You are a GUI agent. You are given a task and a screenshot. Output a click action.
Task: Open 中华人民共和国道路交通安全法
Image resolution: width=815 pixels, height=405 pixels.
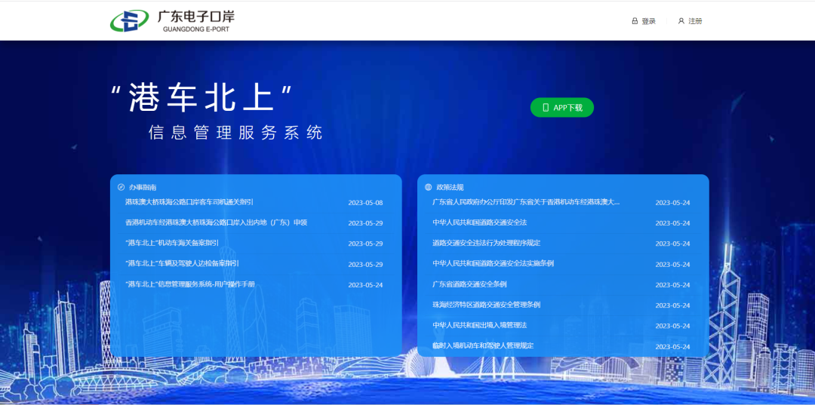click(x=480, y=222)
